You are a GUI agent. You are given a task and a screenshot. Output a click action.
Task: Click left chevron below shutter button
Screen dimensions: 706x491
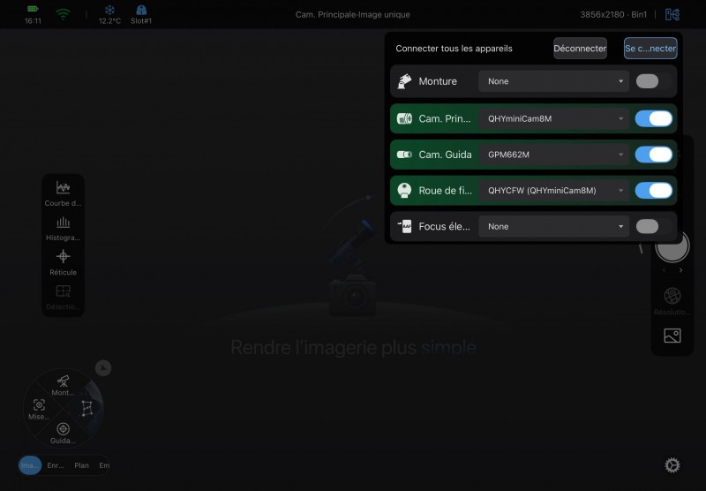664,270
